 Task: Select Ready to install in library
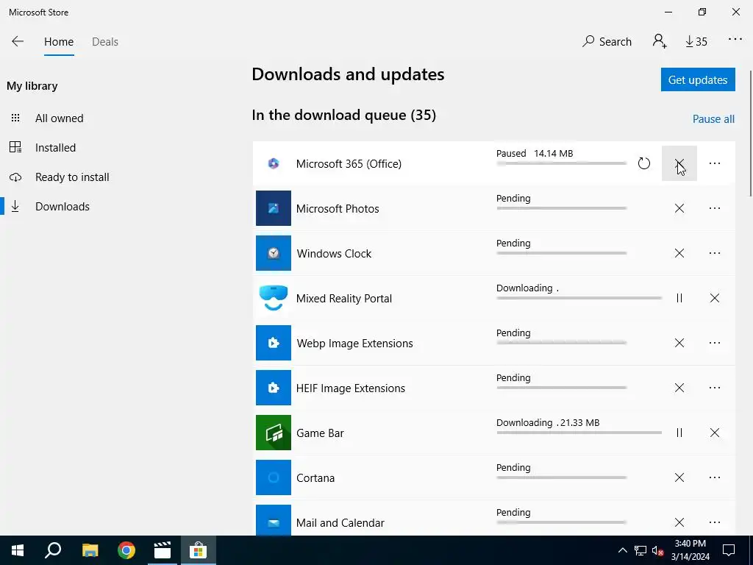72,177
